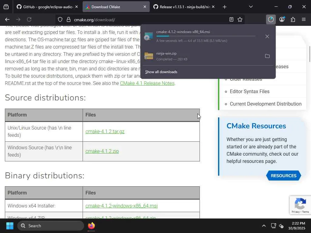Click Windows taskbar Search box

click(51, 226)
